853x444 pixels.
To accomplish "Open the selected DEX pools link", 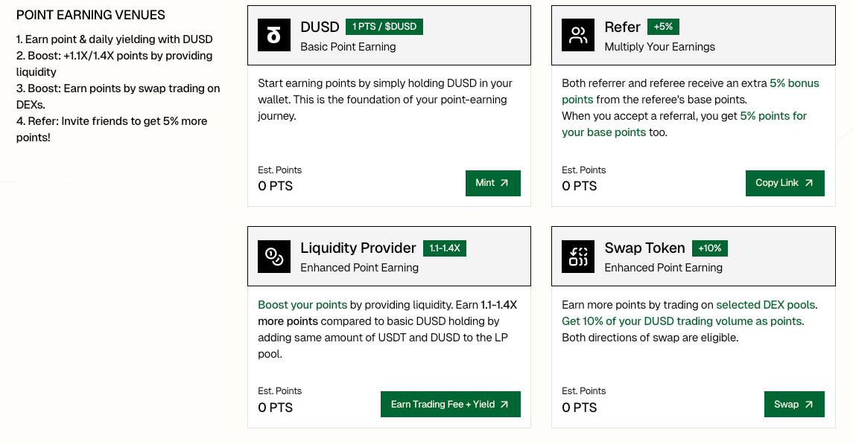I will coord(766,305).
